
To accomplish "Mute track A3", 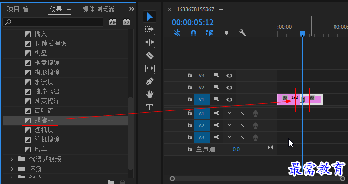I will tap(229, 137).
